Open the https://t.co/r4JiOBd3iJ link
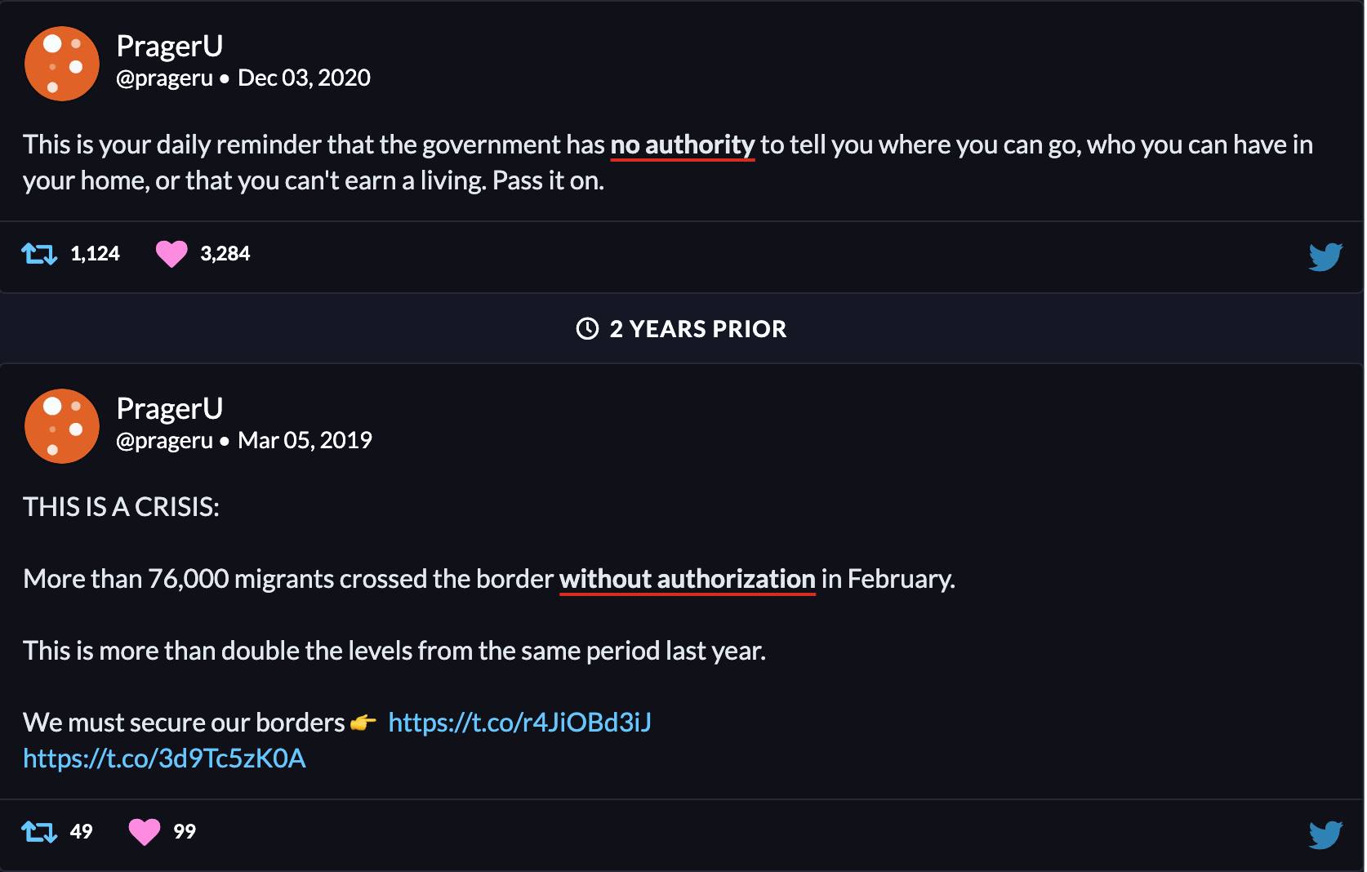This screenshot has height=872, width=1367. (519, 723)
